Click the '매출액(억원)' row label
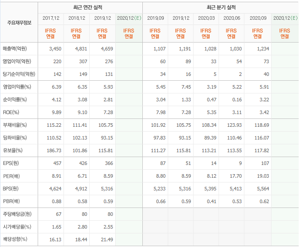This screenshot has height=247, width=300. tap(15, 49)
